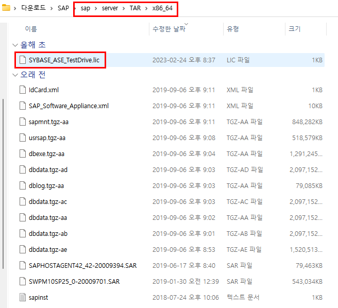Collapse the 올해 초 group
This screenshot has width=338, height=308.
coord(15,45)
